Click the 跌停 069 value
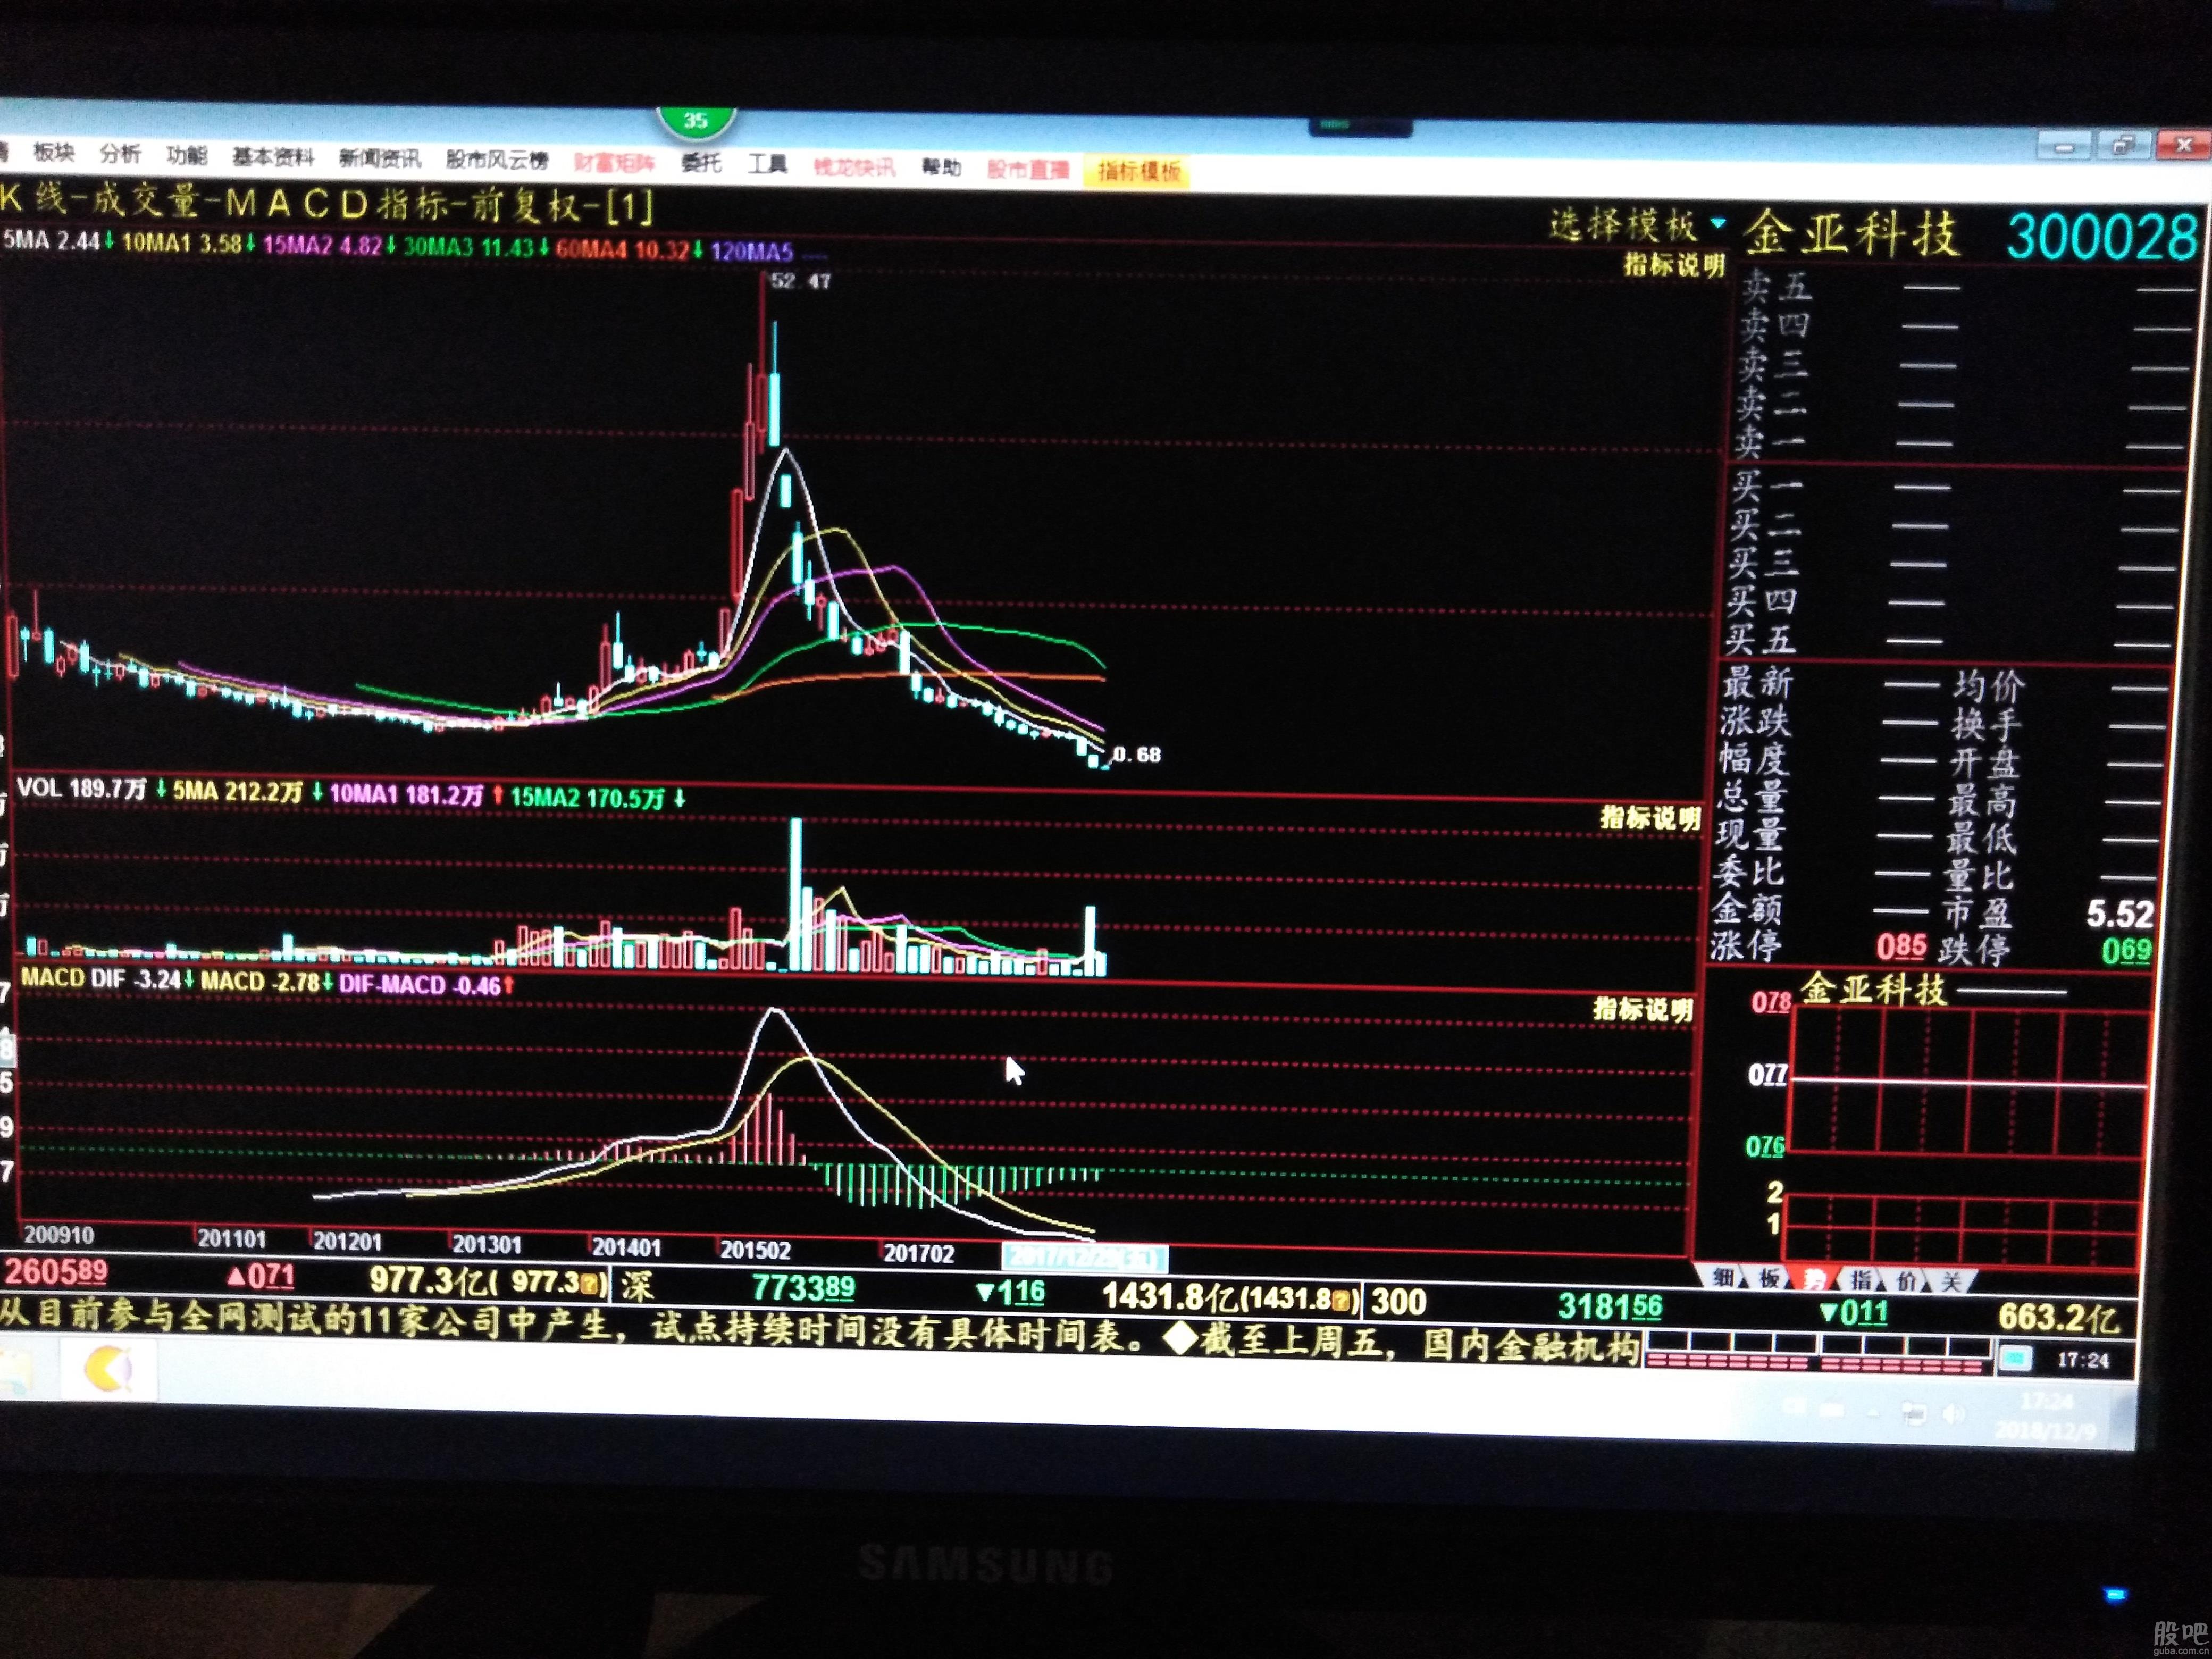This screenshot has width=2212, height=1659. click(2126, 950)
